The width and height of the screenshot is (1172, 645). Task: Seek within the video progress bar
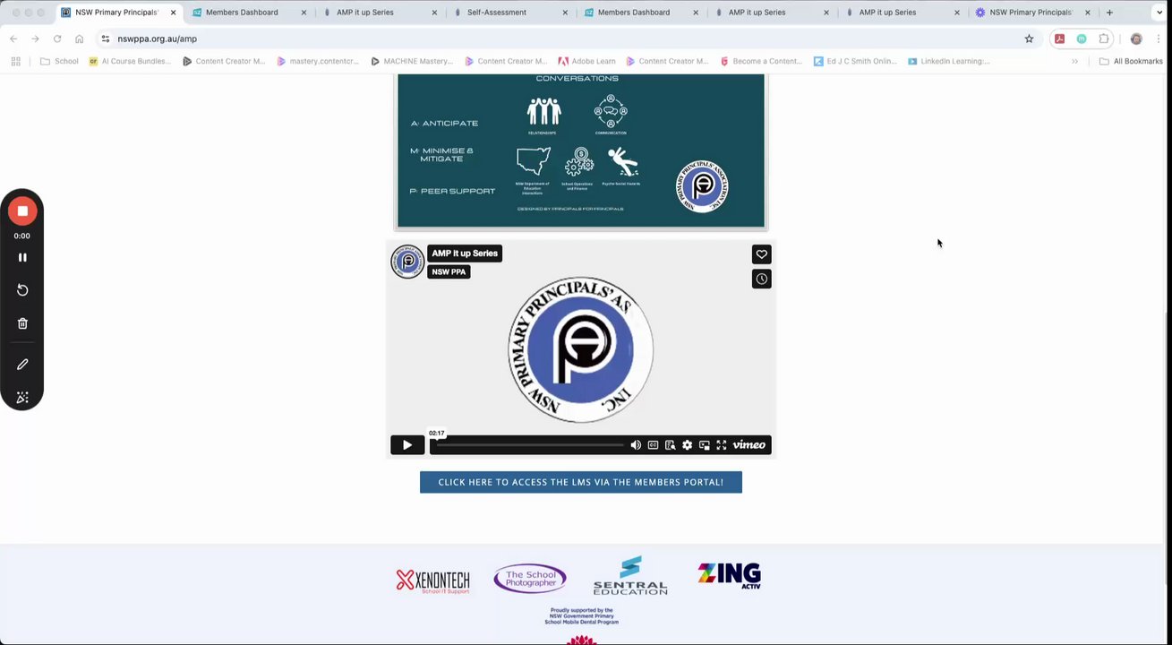528,445
